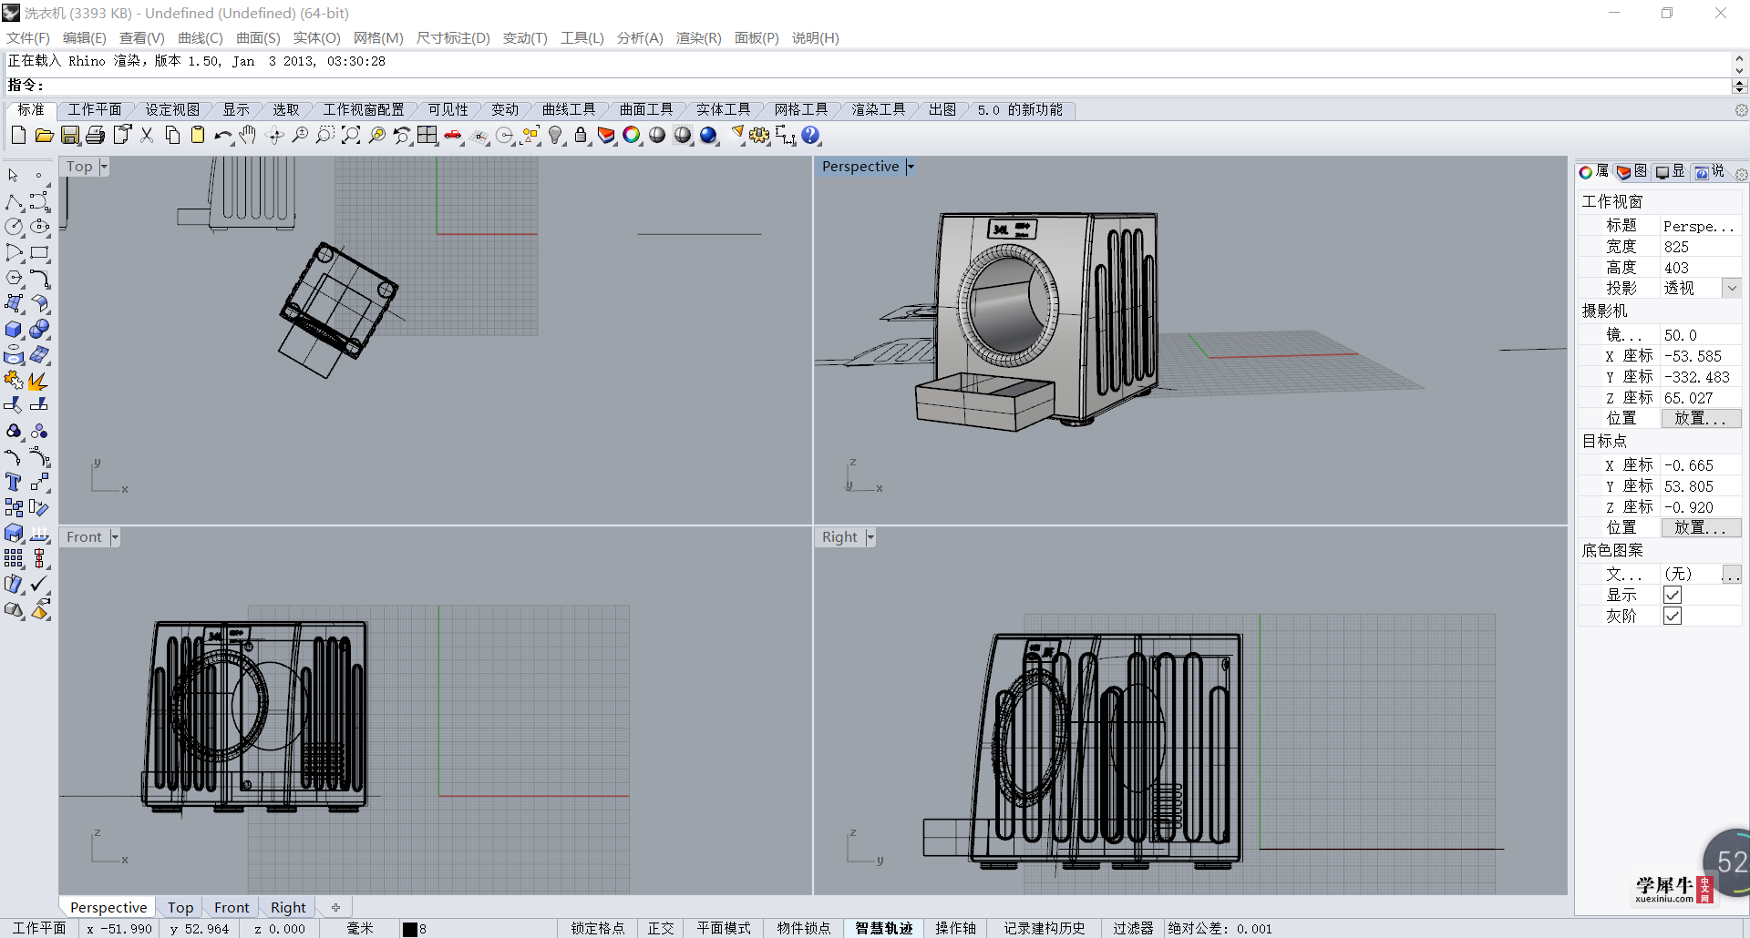Click the padlock lock-objects icon
The width and height of the screenshot is (1750, 938).
tap(581, 136)
